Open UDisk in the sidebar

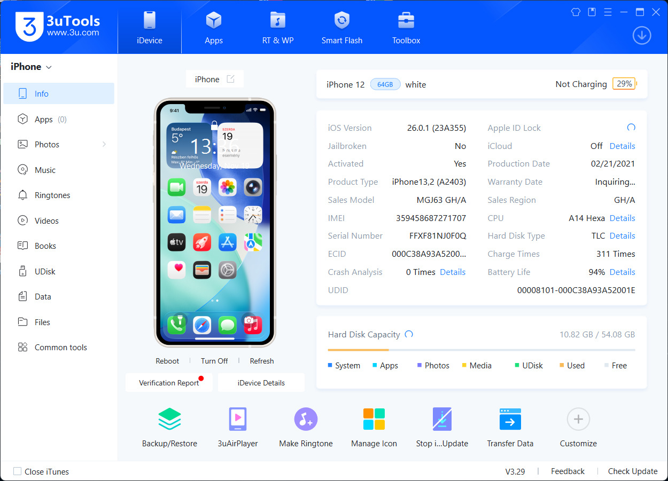tap(59, 271)
